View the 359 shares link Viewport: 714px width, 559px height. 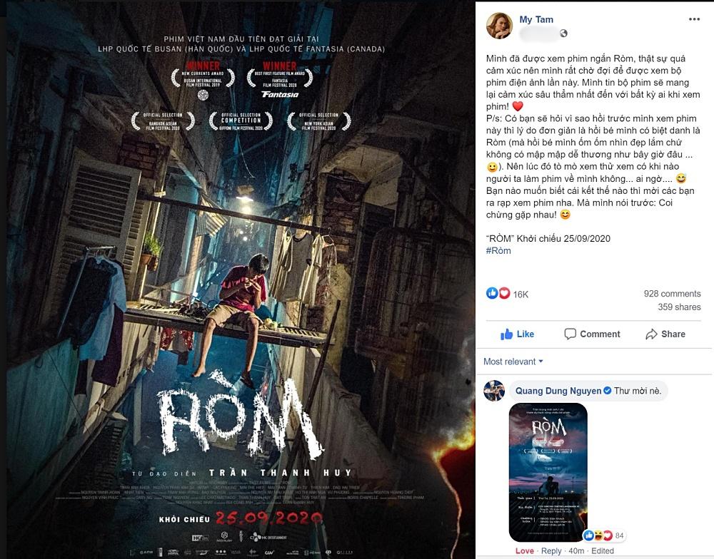point(679,307)
